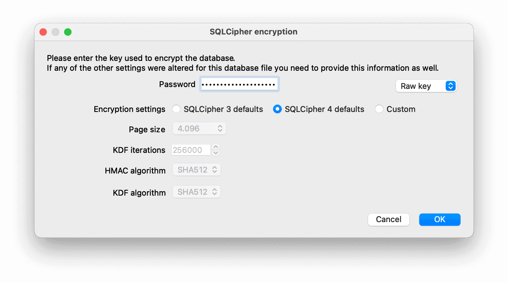The height and width of the screenshot is (283, 508).
Task: Close the SQLCipher encryption dialog
Action: point(43,32)
